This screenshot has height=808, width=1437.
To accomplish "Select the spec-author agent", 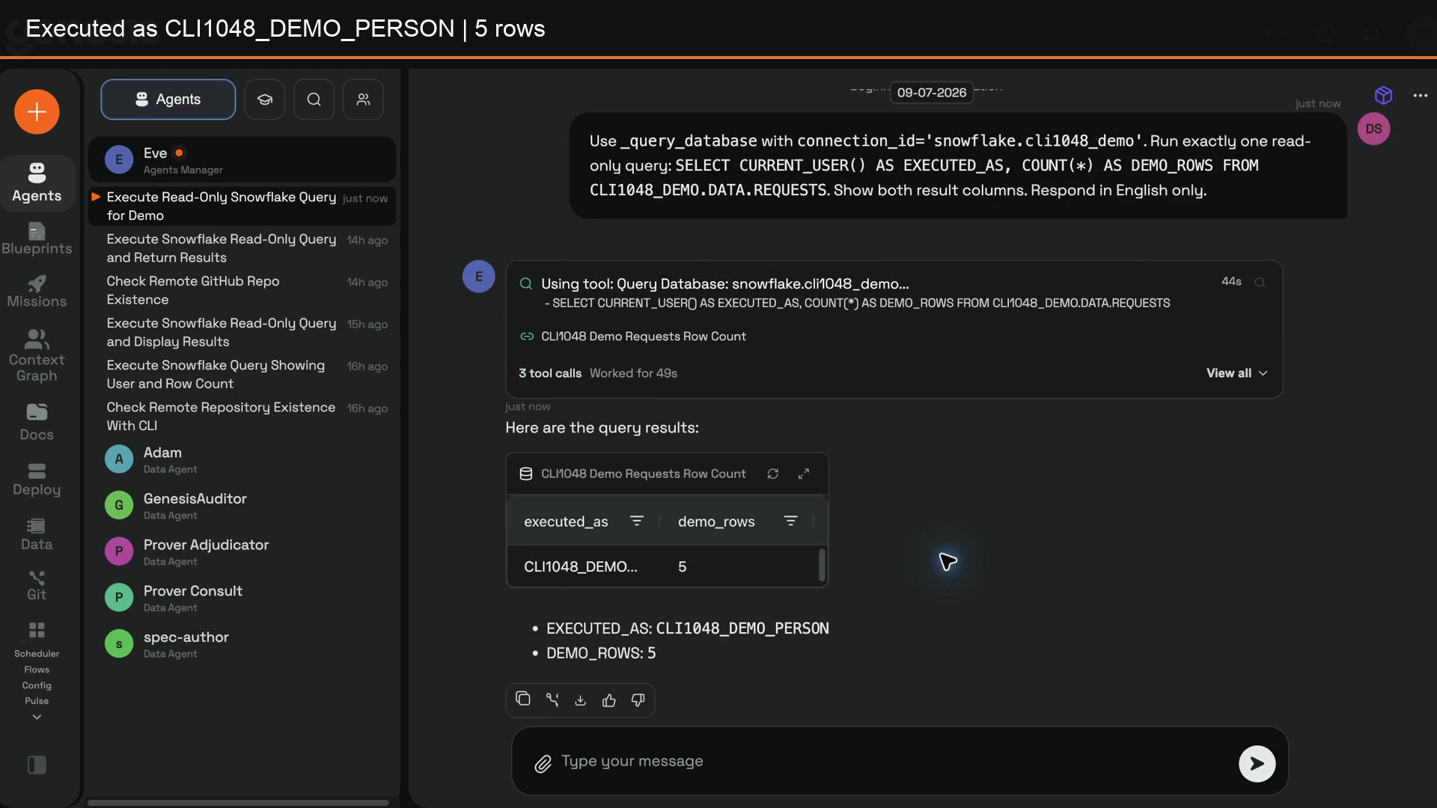I will pos(242,644).
